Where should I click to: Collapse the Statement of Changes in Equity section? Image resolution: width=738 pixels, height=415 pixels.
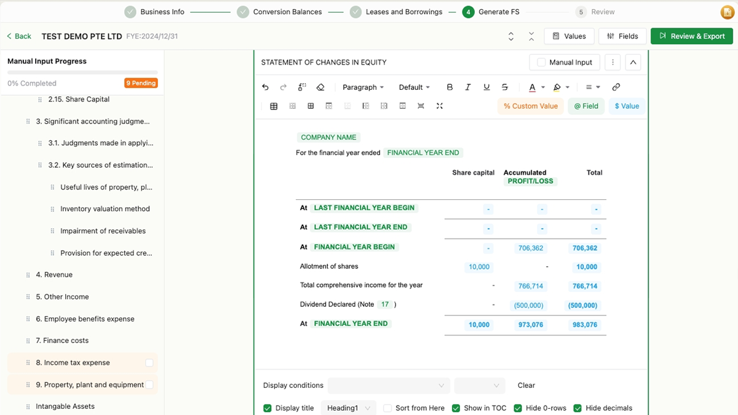click(x=633, y=62)
